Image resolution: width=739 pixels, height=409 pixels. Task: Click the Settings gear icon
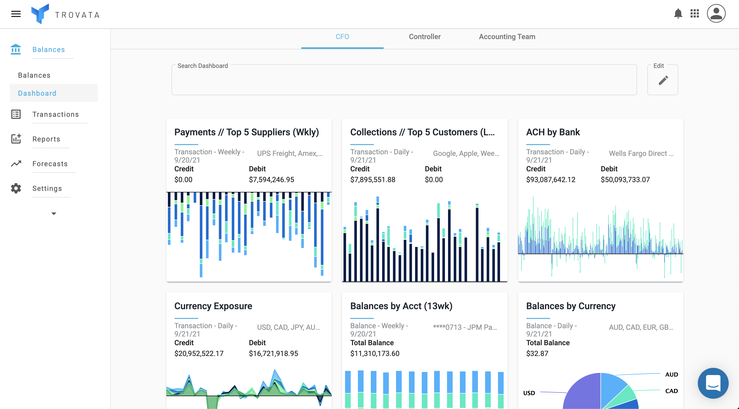[16, 188]
